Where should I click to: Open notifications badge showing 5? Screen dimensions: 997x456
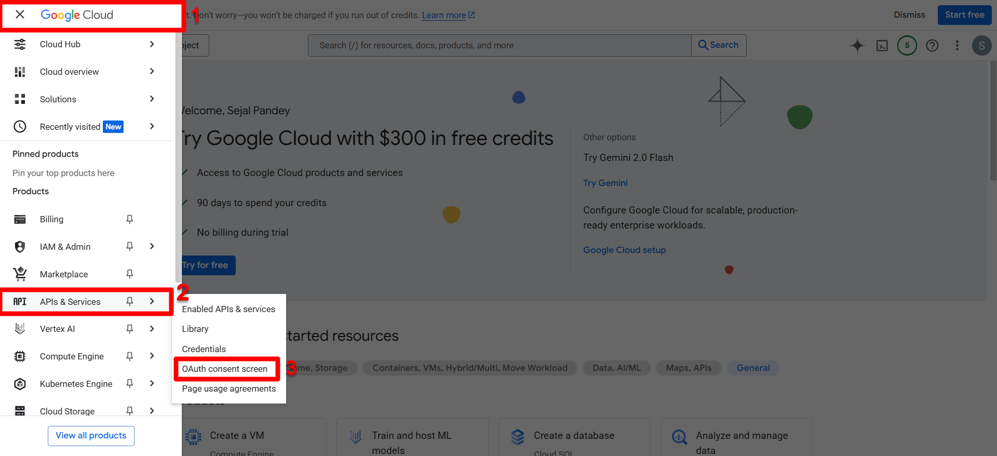(x=907, y=45)
